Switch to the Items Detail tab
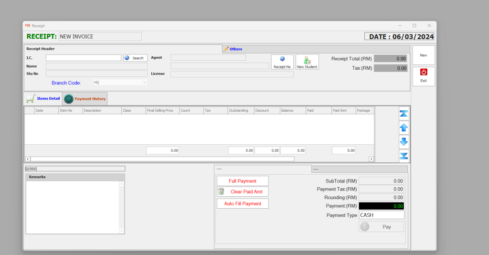The height and width of the screenshot is (255, 489). pyautogui.click(x=43, y=98)
